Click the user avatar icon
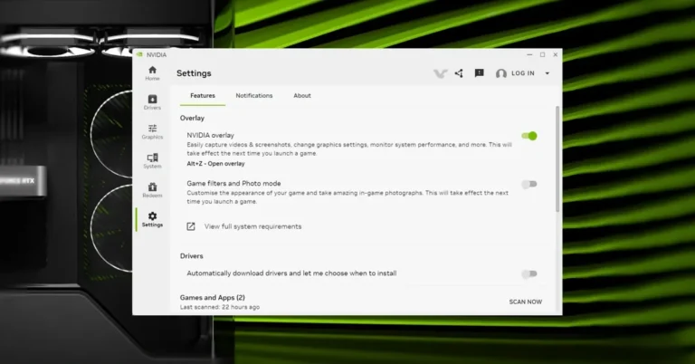 click(500, 73)
